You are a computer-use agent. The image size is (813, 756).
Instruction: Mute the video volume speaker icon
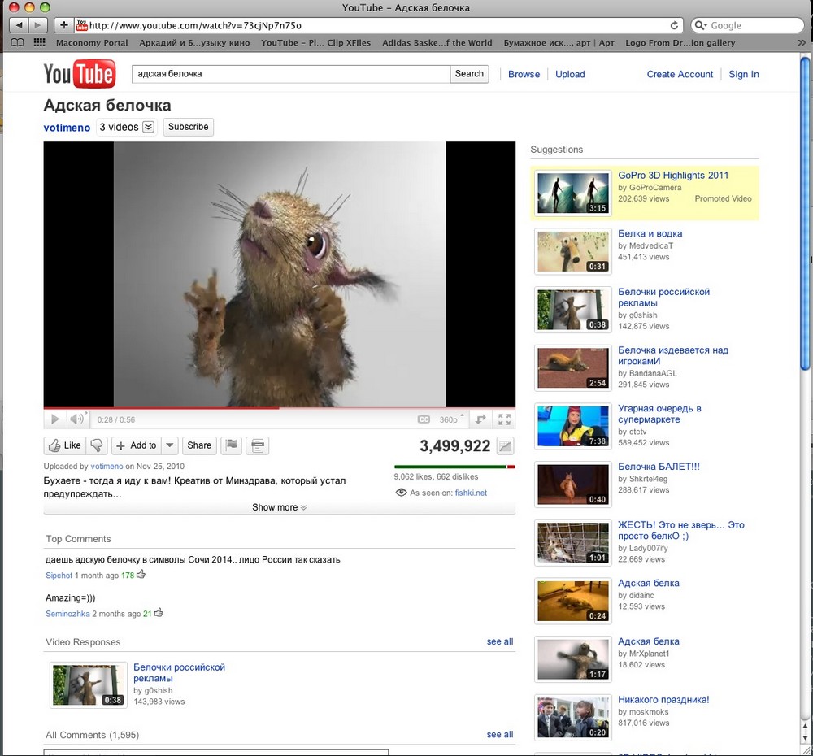click(76, 419)
